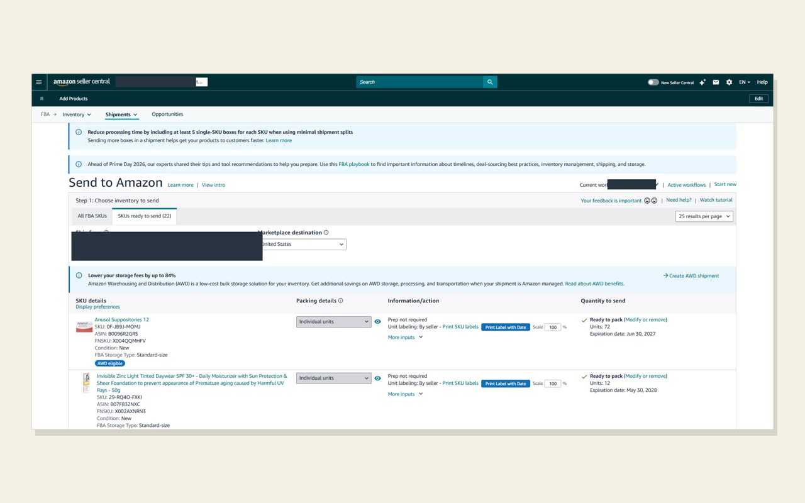Viewport: 805px width, 503px height.
Task: Go to Amazon Seller Central home logo
Action: 82,82
